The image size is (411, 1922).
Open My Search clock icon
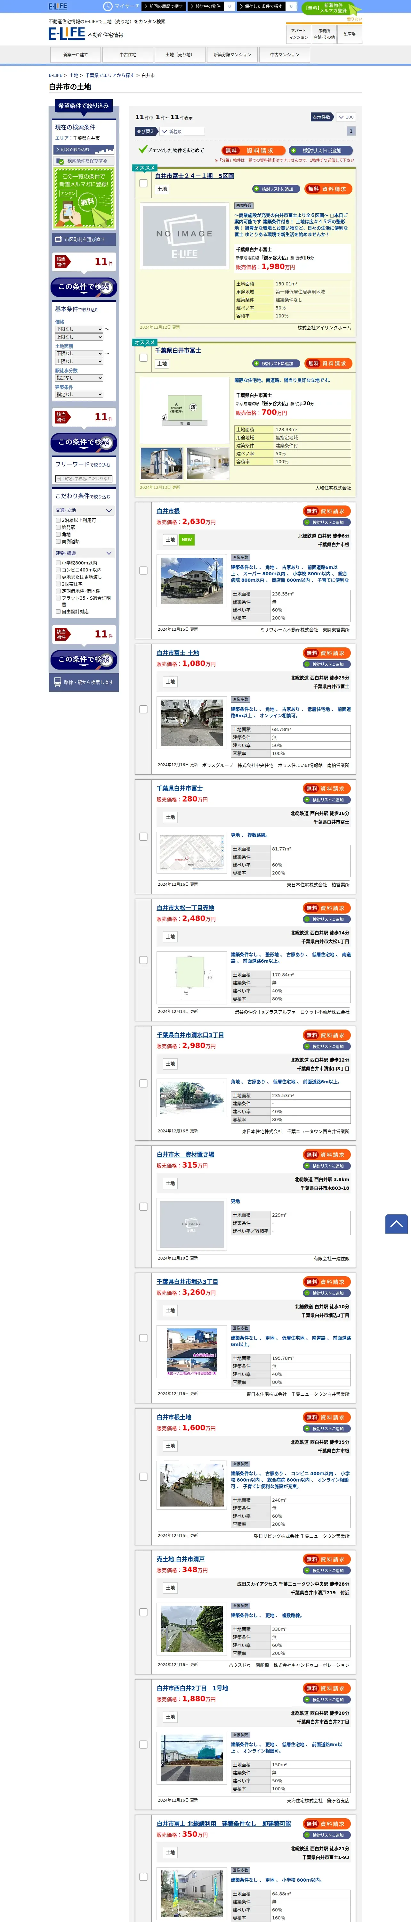click(x=108, y=6)
